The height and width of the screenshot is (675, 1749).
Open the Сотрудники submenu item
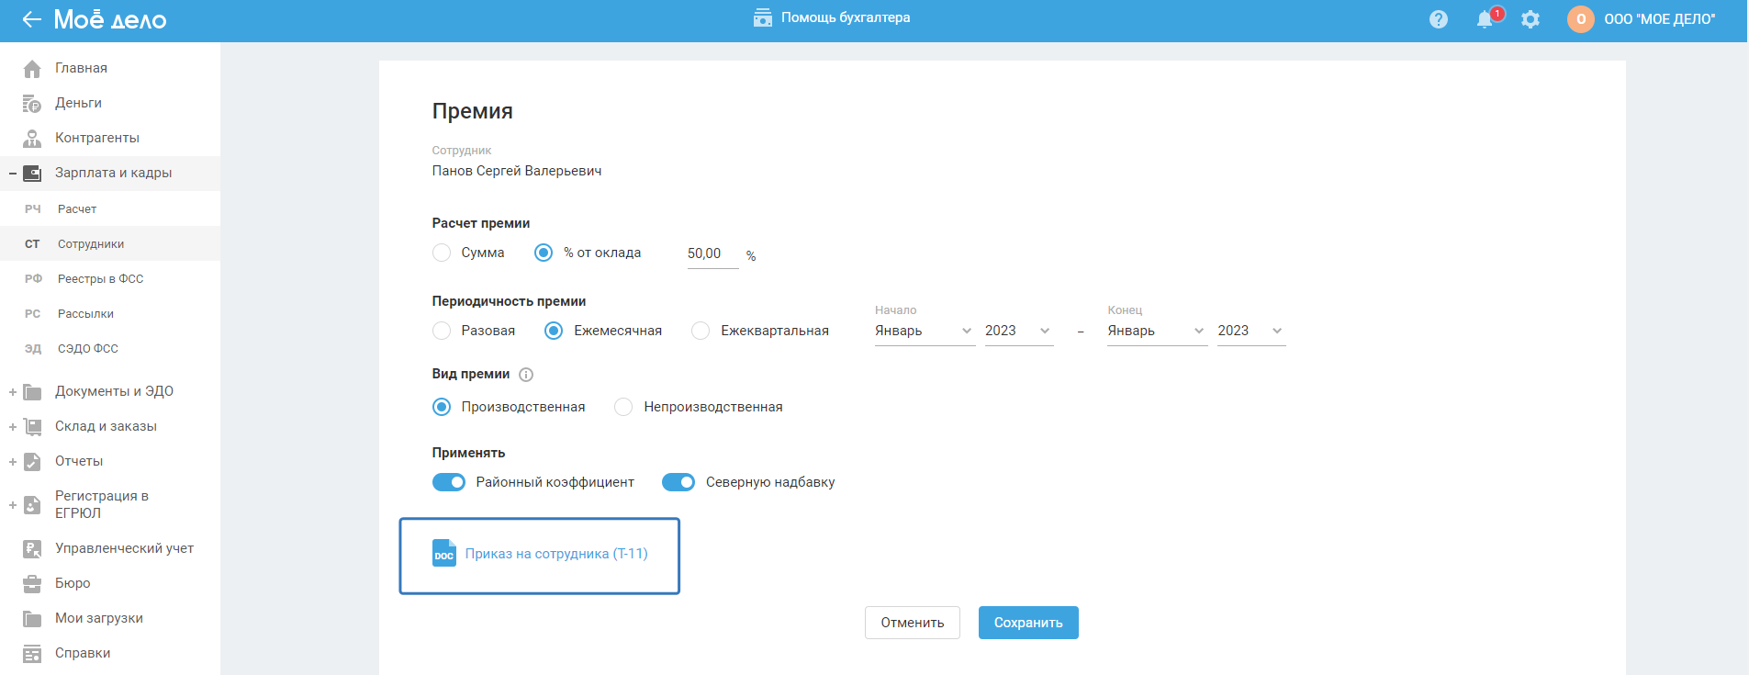click(x=110, y=244)
